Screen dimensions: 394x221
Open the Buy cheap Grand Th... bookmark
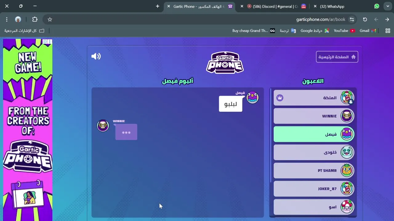[254, 31]
